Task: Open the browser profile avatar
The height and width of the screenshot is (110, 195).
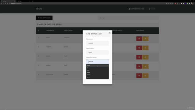Action: 192,3
